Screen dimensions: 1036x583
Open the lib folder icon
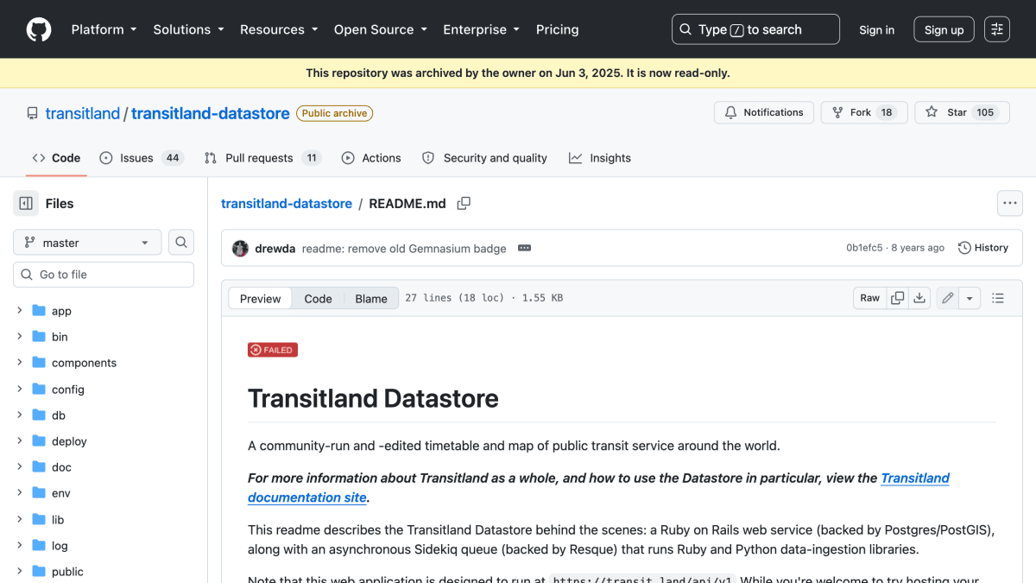pos(39,519)
